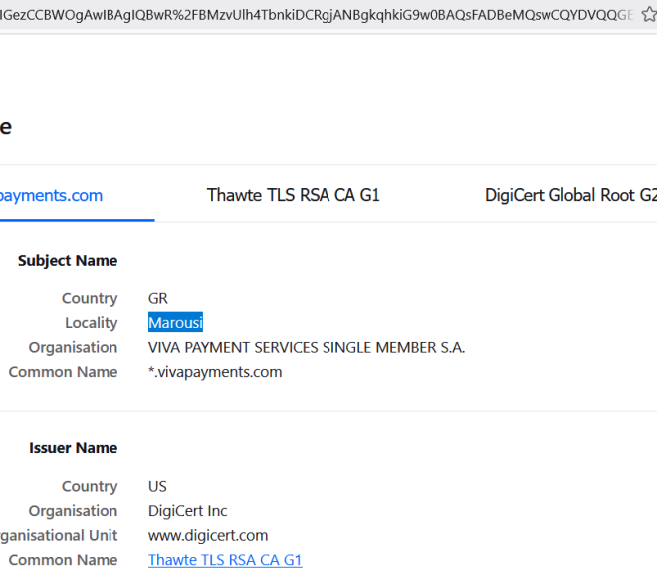Viewport: 657px width, 575px height.
Task: Click VIVA PAYMENT SERVICES SINGLE MEMBER S.A. text
Action: coord(307,347)
